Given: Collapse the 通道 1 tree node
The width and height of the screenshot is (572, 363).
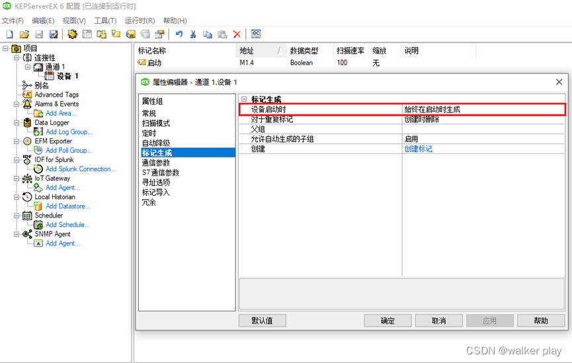Looking at the screenshot, I should [27, 67].
